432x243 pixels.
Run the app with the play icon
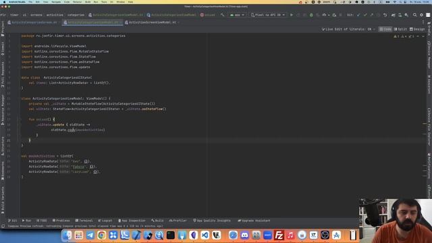pyautogui.click(x=291, y=15)
